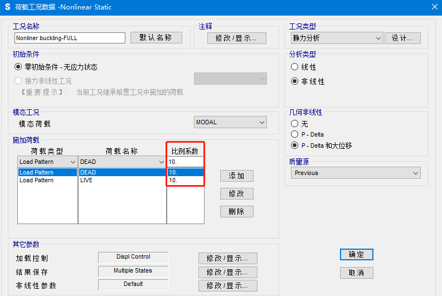Select the LIVE row in loads list
This screenshot has width=442, height=296.
pyautogui.click(x=86, y=181)
